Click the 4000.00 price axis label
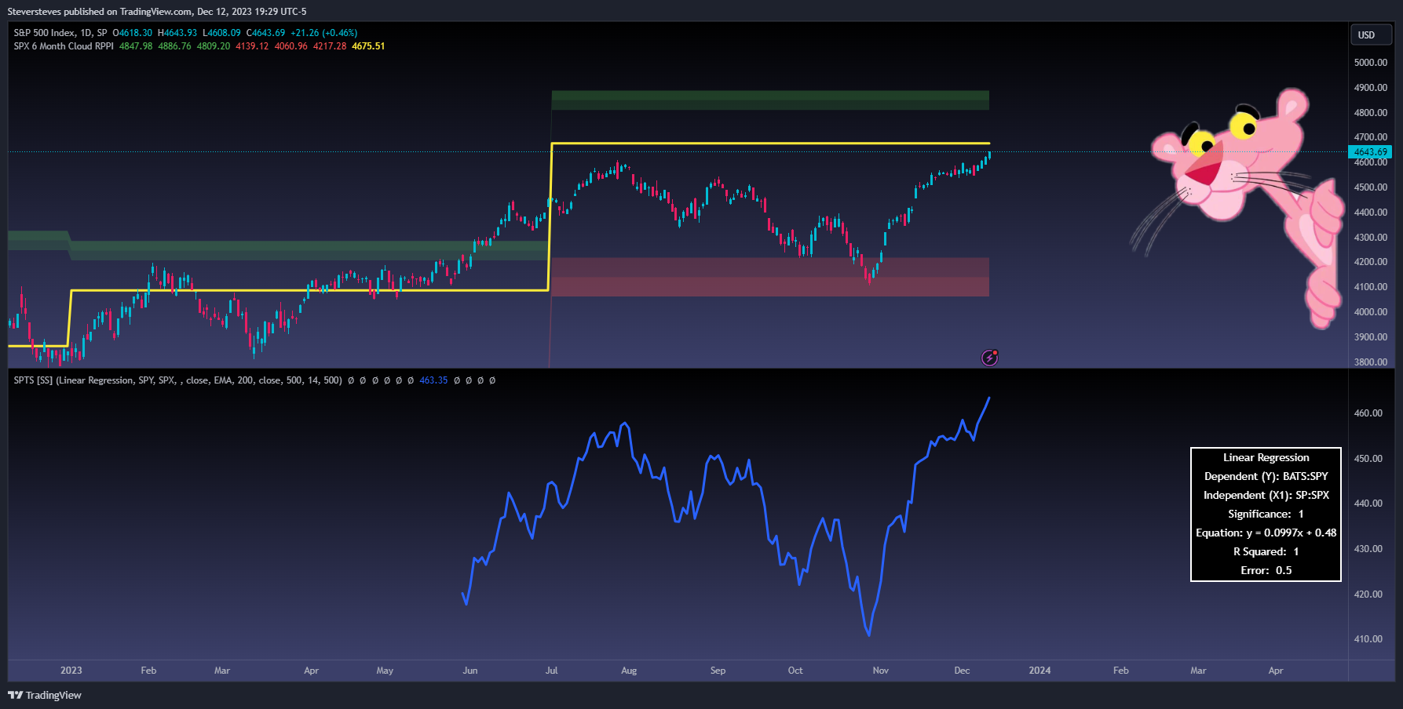Screen dimensions: 1403x709 (1371, 312)
